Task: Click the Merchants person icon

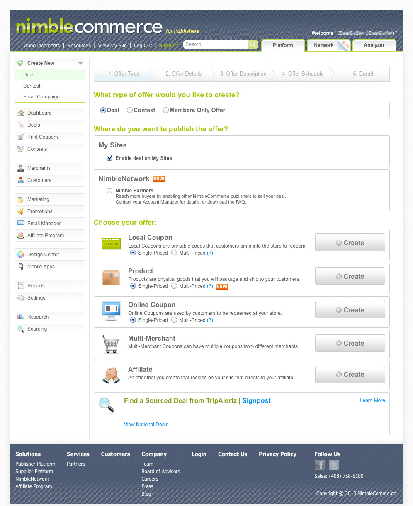Action: 21,168
